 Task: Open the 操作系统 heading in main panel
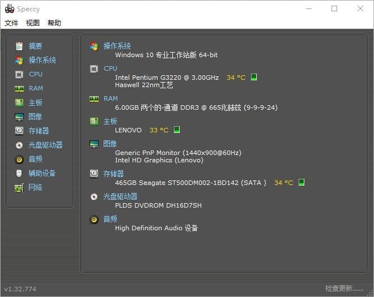(x=117, y=46)
